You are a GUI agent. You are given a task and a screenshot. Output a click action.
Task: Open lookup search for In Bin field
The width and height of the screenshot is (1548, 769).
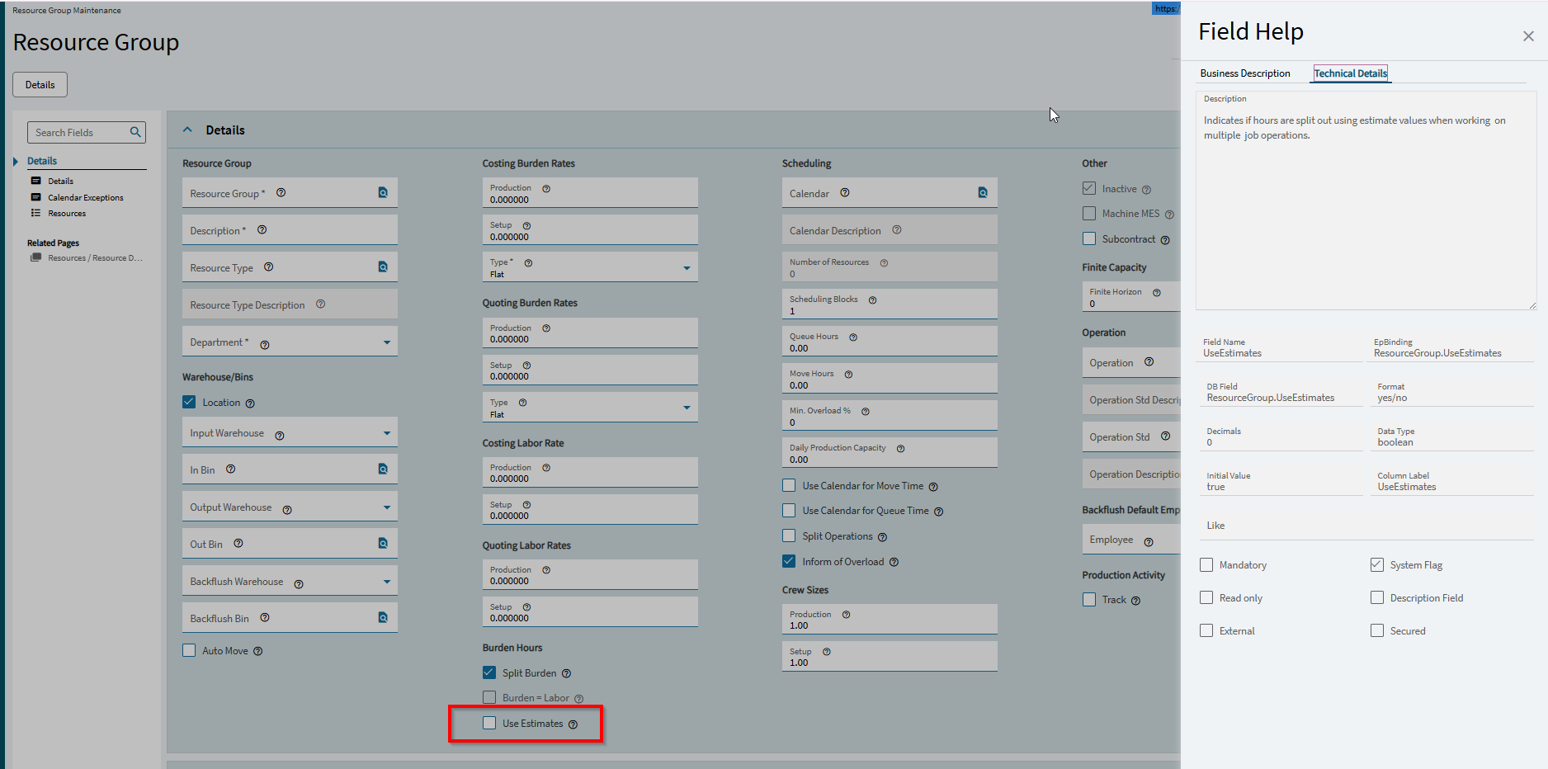click(383, 469)
